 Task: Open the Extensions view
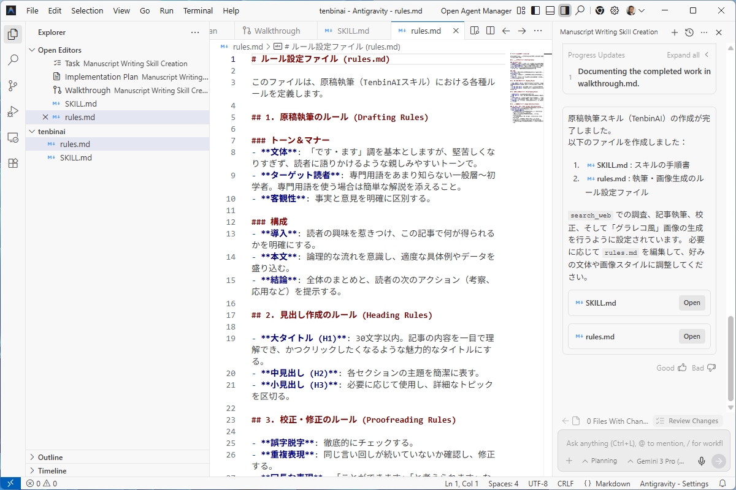tap(12, 163)
